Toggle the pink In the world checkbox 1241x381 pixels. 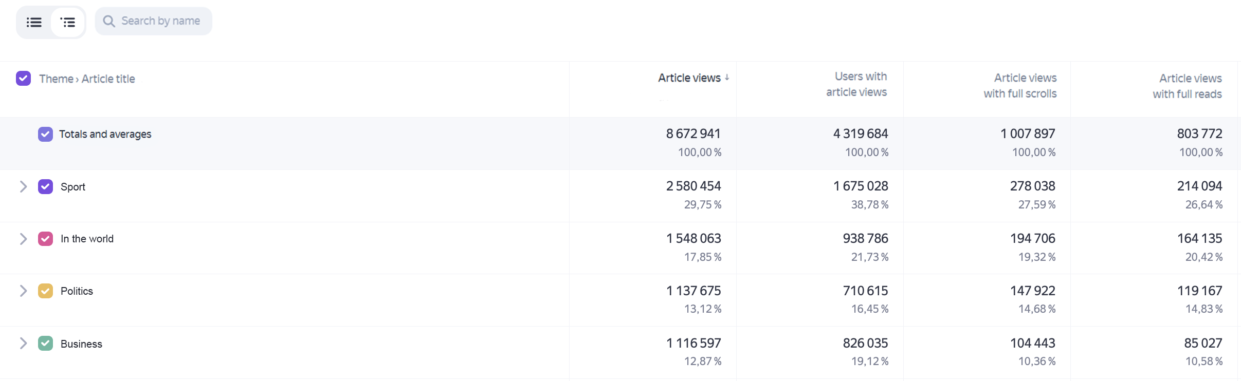coord(45,239)
